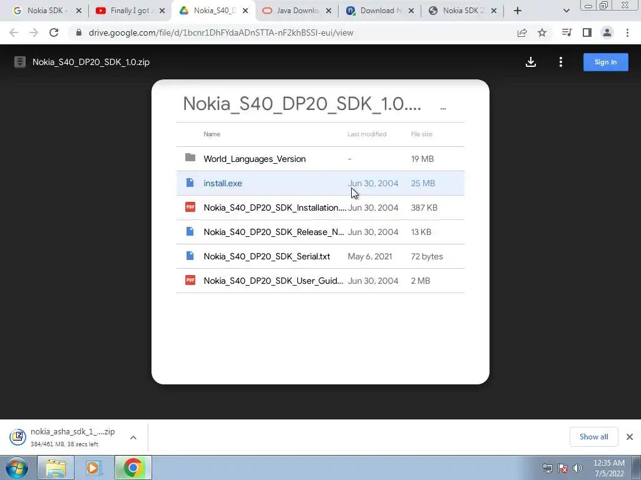641x480 pixels.
Task: Open the volume speaker tray icon
Action: coord(578,468)
